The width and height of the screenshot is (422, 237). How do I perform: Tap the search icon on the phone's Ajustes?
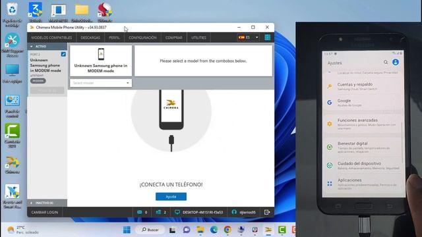pyautogui.click(x=386, y=63)
